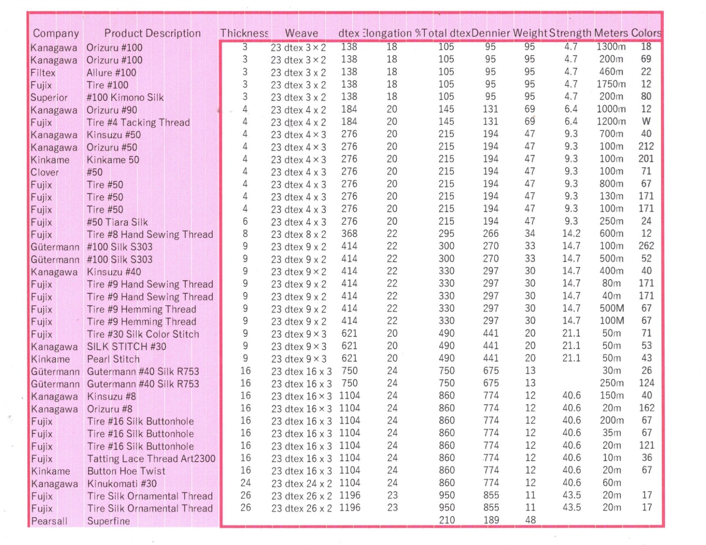Screen dimensions: 706x545
Task: Click the Clover company cell
Action: tap(45, 172)
